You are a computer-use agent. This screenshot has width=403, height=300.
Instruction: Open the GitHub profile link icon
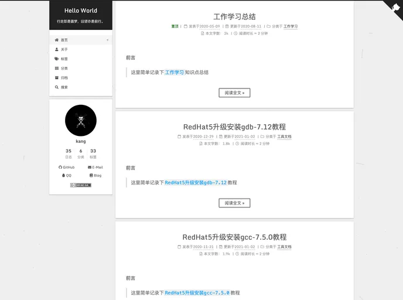pos(60,167)
